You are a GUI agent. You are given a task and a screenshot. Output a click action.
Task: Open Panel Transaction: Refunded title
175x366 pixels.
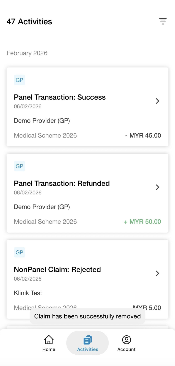click(x=62, y=183)
